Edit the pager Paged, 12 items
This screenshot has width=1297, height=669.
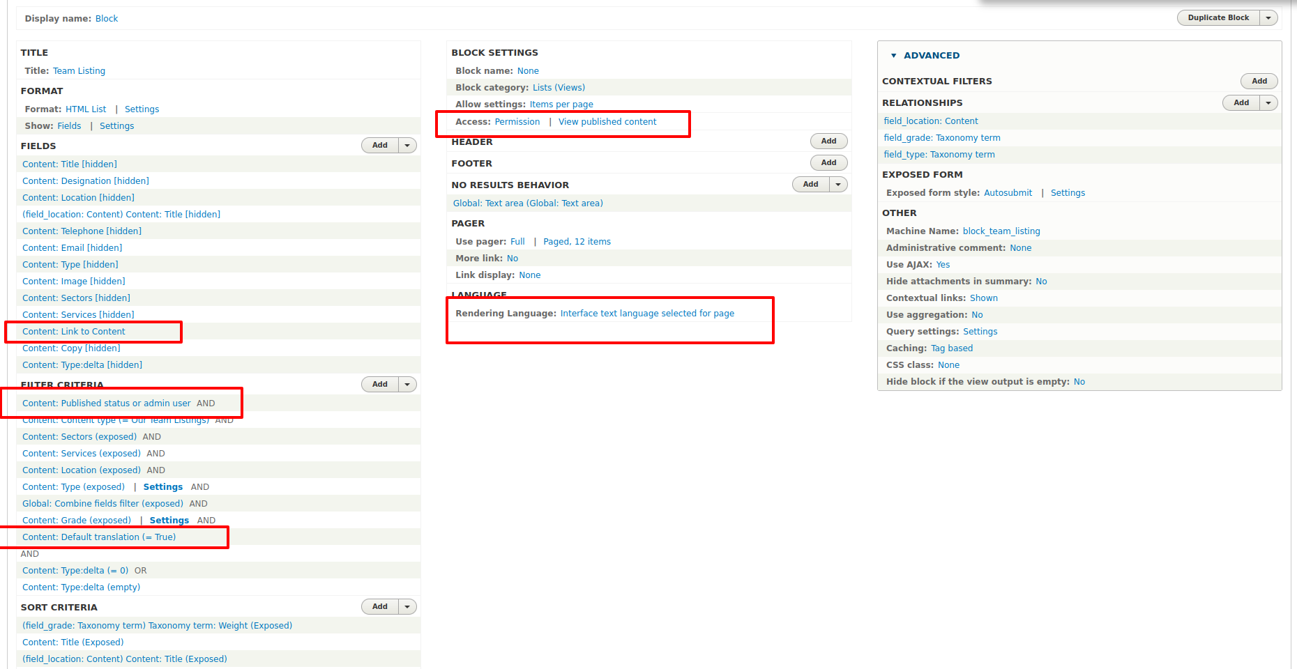pos(577,241)
